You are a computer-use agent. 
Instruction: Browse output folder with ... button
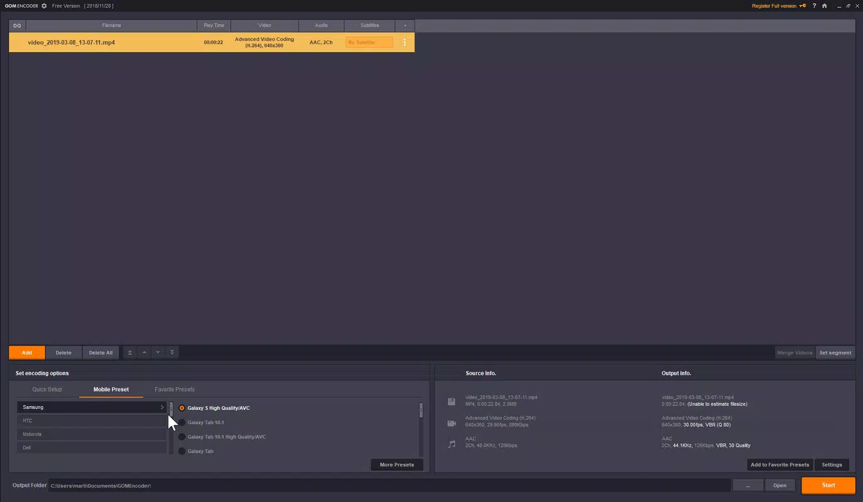(747, 485)
